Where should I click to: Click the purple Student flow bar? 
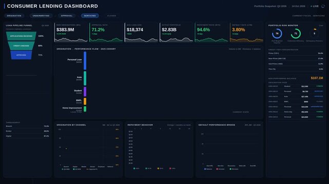(x=85, y=91)
